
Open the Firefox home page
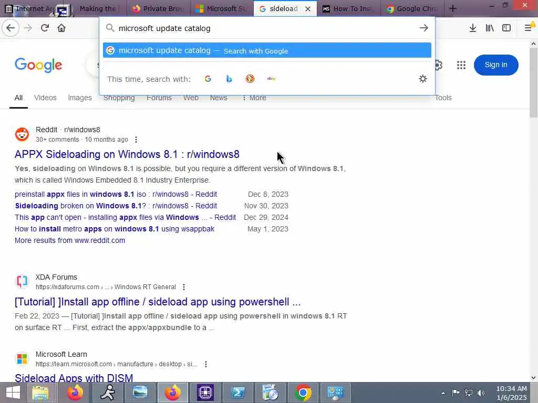click(x=61, y=28)
